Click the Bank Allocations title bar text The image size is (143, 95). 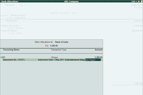click(x=10, y=1)
